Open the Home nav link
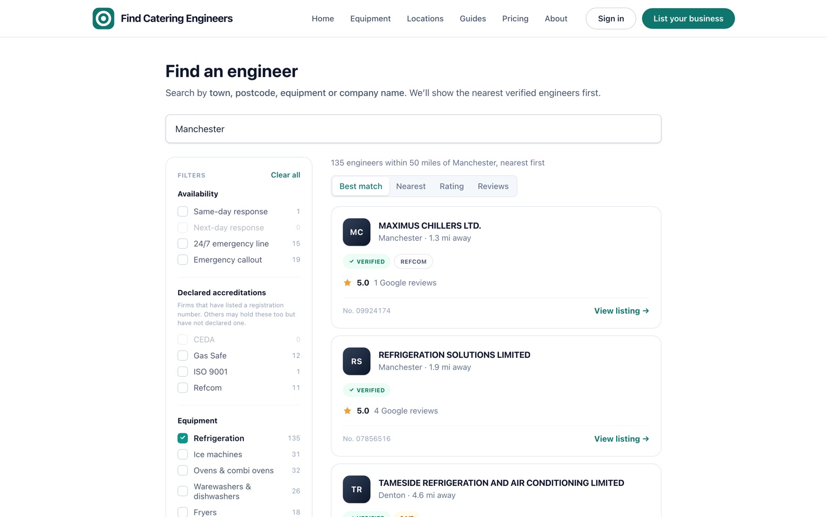This screenshot has width=827, height=517. point(323,19)
